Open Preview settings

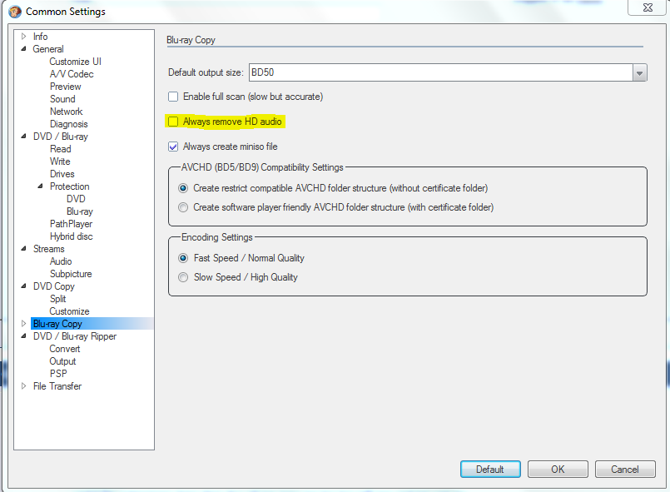(x=66, y=87)
